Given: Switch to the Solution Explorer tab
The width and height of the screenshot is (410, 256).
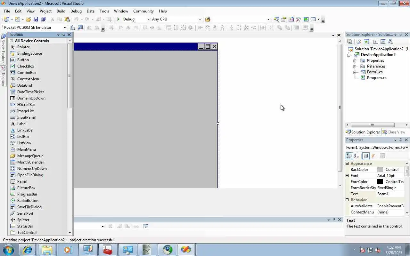Looking at the screenshot, I should tap(363, 132).
